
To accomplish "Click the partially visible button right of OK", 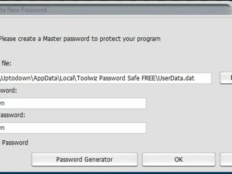I will 226,159.
